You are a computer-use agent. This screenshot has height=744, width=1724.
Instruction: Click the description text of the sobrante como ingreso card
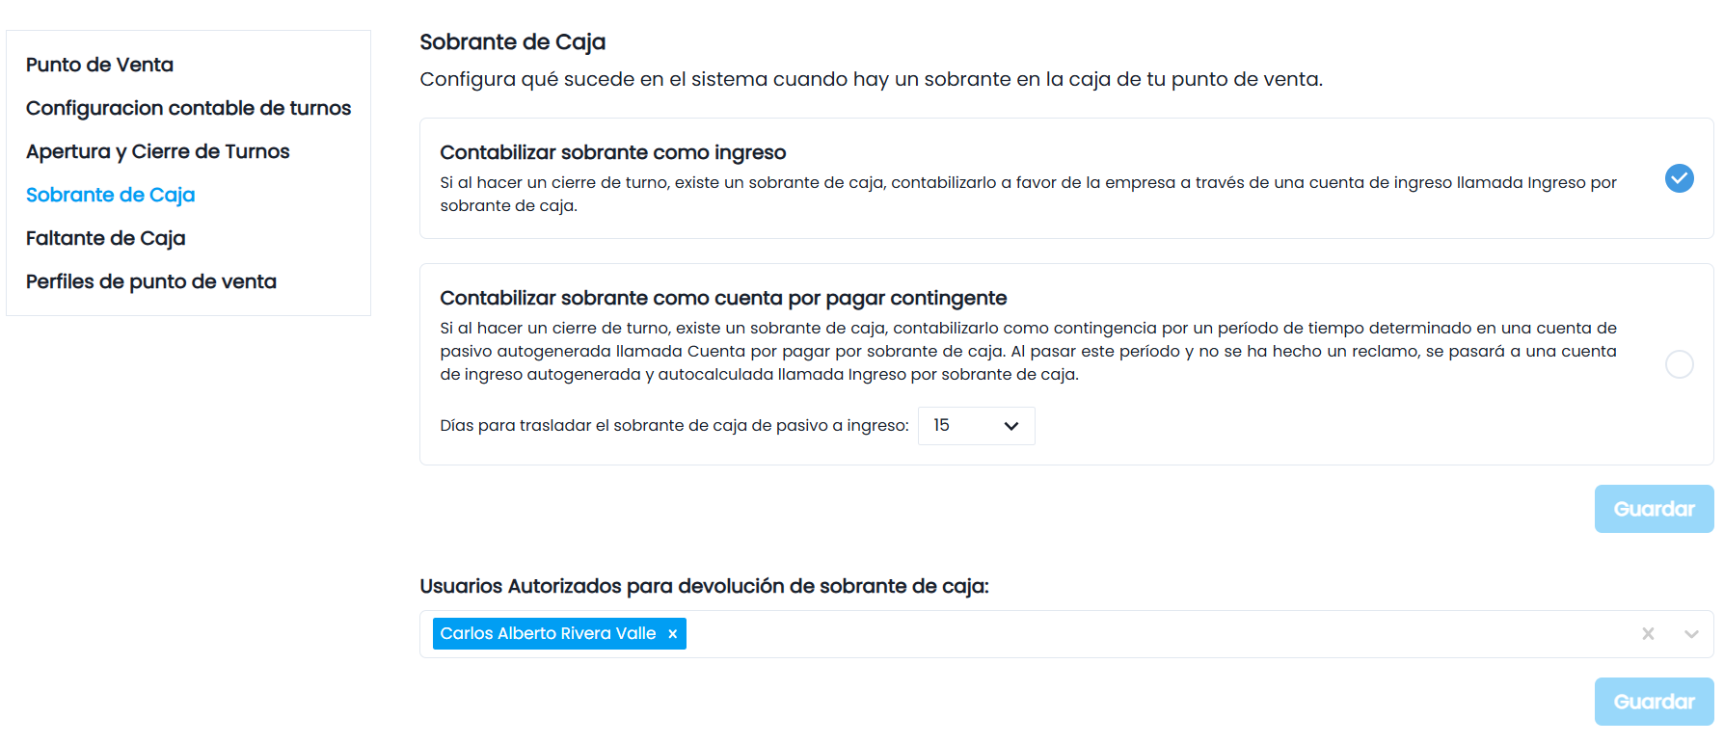(1028, 194)
